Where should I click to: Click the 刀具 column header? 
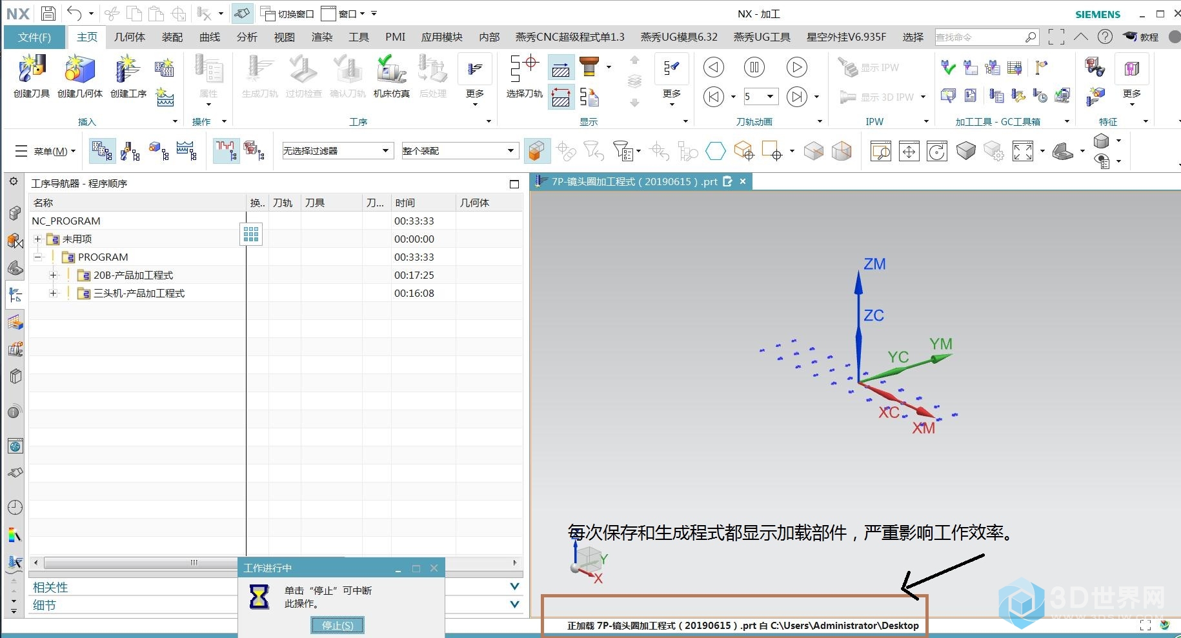(332, 203)
